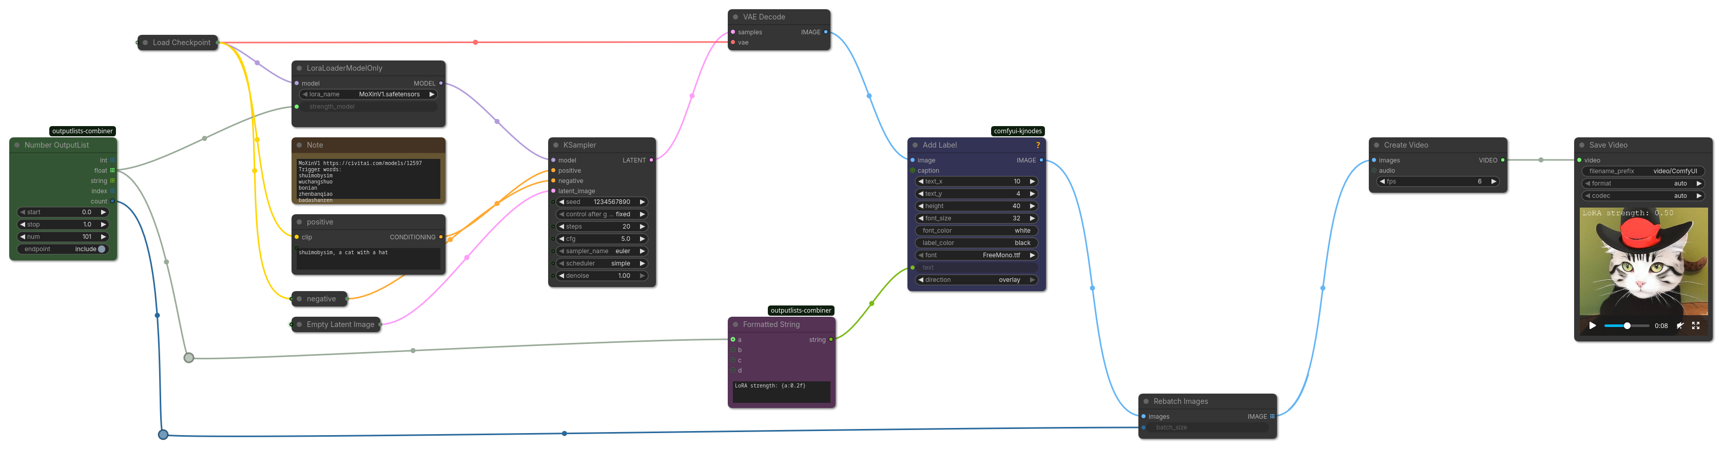The width and height of the screenshot is (1724, 450).
Task: Edit the label_color black field
Action: (976, 243)
